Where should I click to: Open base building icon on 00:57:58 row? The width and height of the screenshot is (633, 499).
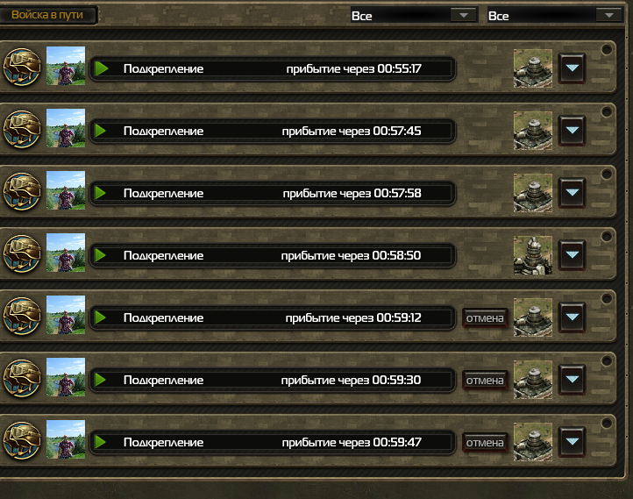coord(533,193)
